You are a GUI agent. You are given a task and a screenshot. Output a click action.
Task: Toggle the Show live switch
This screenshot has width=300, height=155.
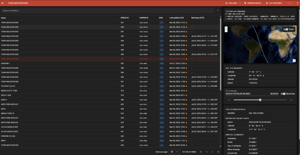coord(283,94)
